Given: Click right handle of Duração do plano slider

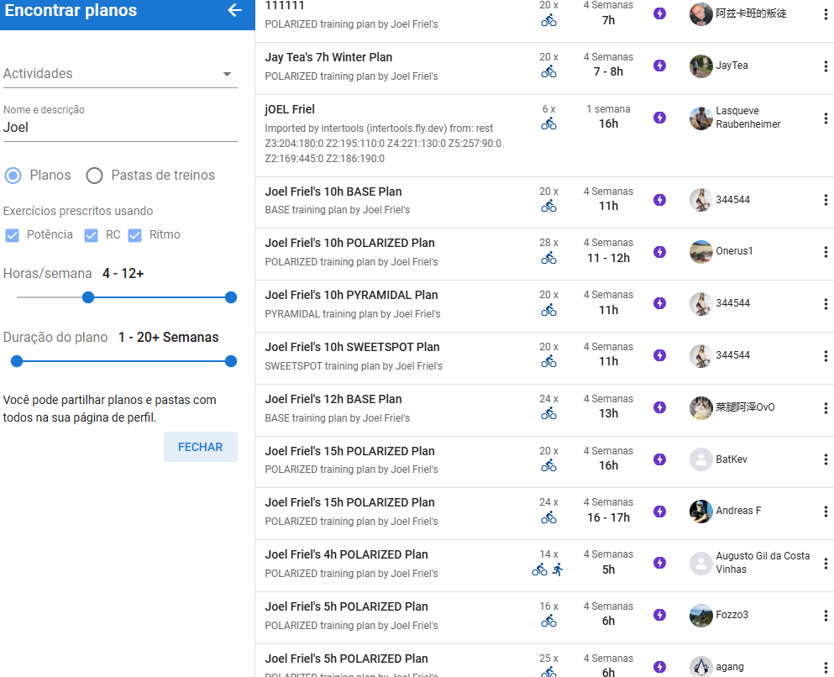Looking at the screenshot, I should (231, 362).
